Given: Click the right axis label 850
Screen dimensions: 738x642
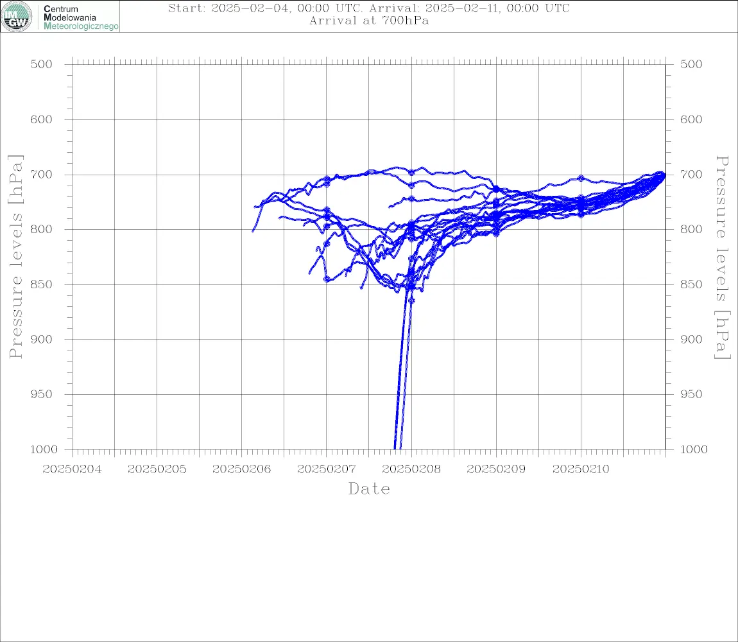Looking at the screenshot, I should tap(691, 284).
